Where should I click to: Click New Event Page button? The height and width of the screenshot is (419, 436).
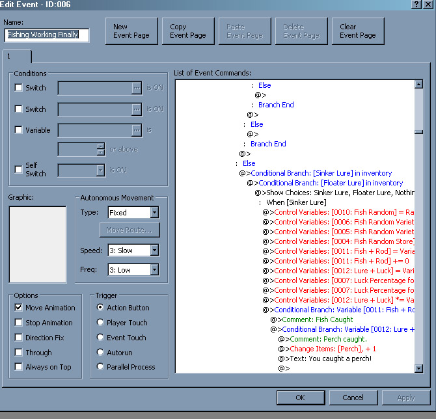132,31
